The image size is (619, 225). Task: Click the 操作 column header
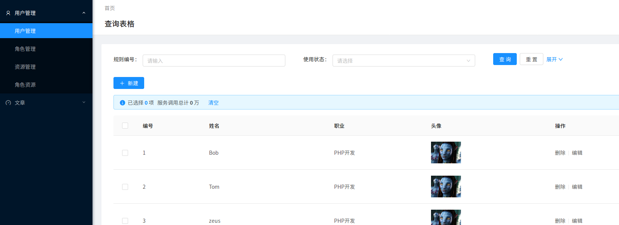(x=560, y=126)
